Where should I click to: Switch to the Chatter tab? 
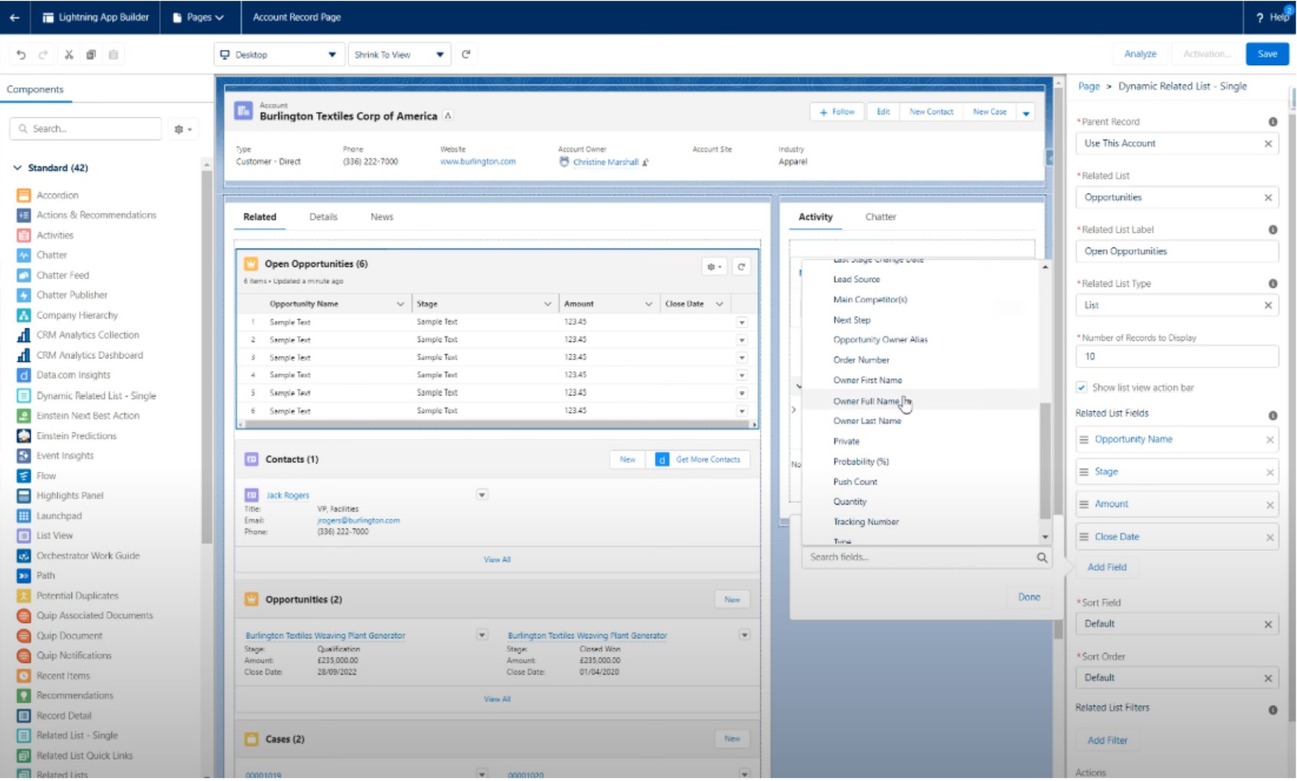click(880, 216)
